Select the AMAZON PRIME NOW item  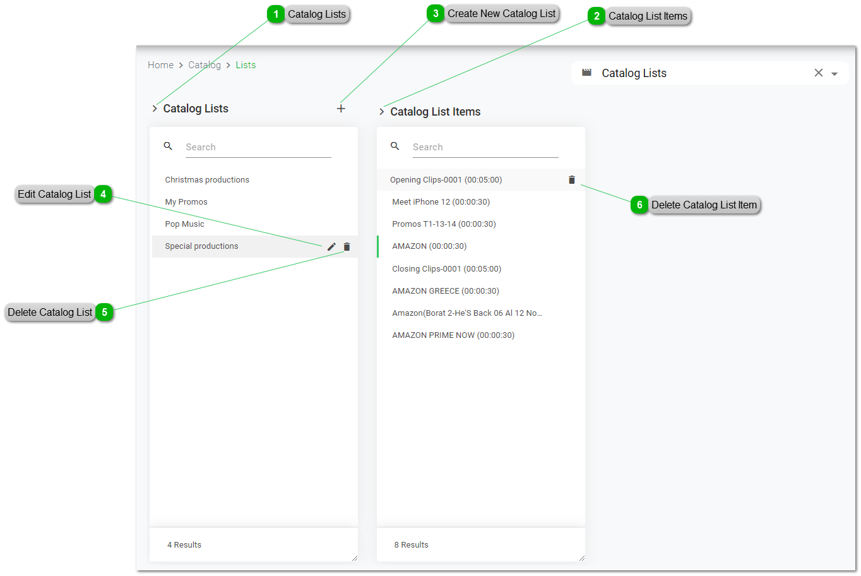tap(453, 335)
